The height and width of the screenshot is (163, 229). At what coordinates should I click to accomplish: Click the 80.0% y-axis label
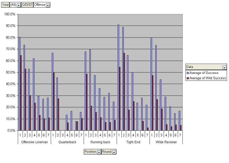click(x=11, y=37)
